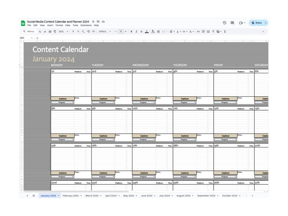Screen dimensions: 288x216
Task: Open the Google Sheets home icon
Action: tap(23, 23)
